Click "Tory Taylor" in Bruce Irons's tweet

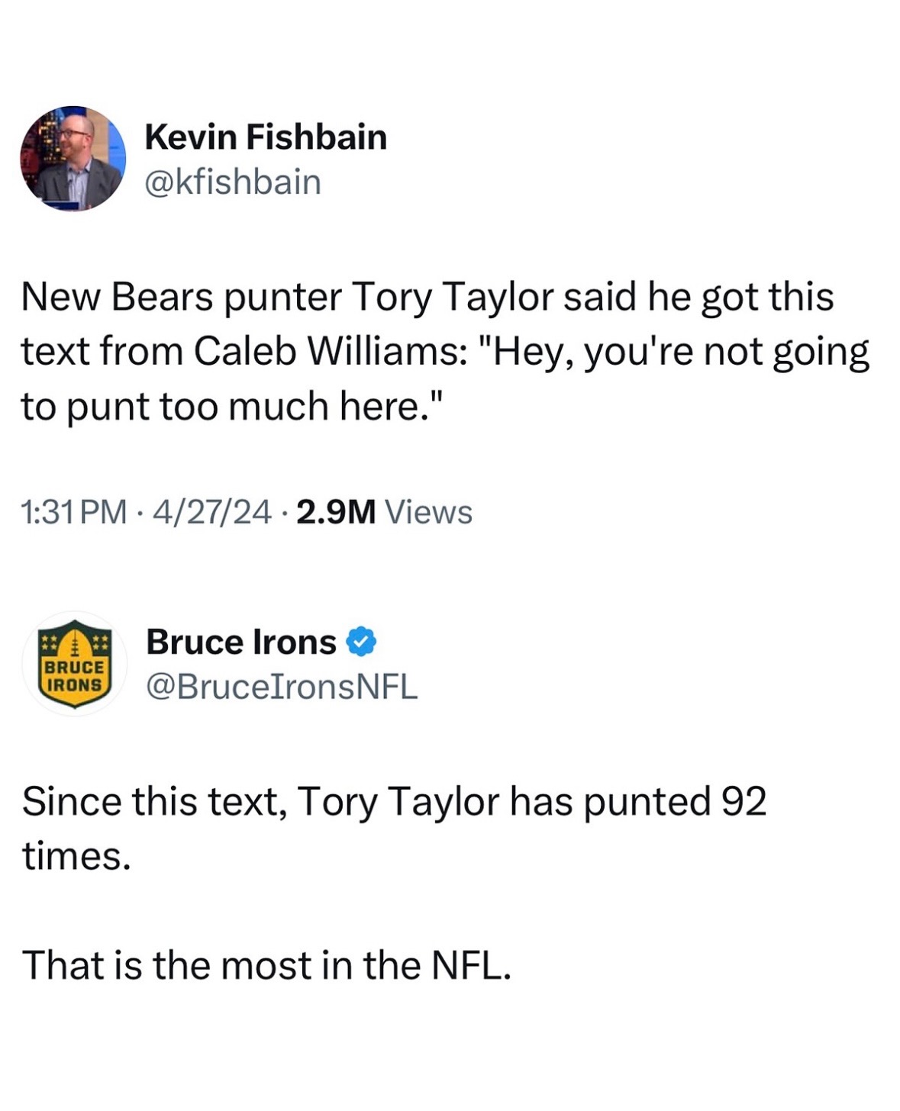[398, 802]
